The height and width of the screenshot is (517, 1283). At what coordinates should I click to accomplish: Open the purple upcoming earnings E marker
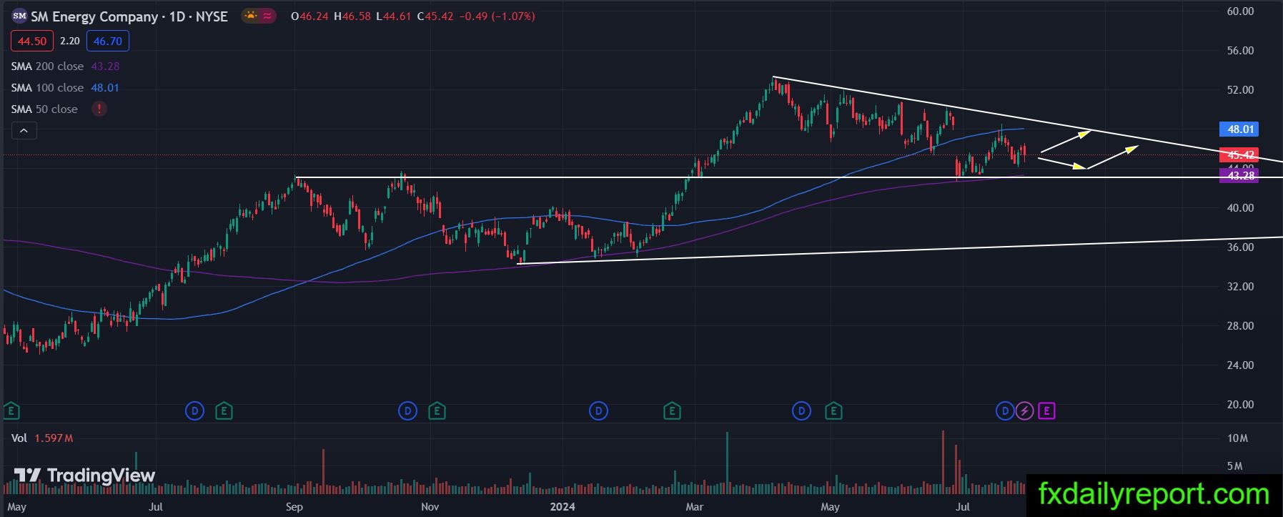click(1047, 410)
